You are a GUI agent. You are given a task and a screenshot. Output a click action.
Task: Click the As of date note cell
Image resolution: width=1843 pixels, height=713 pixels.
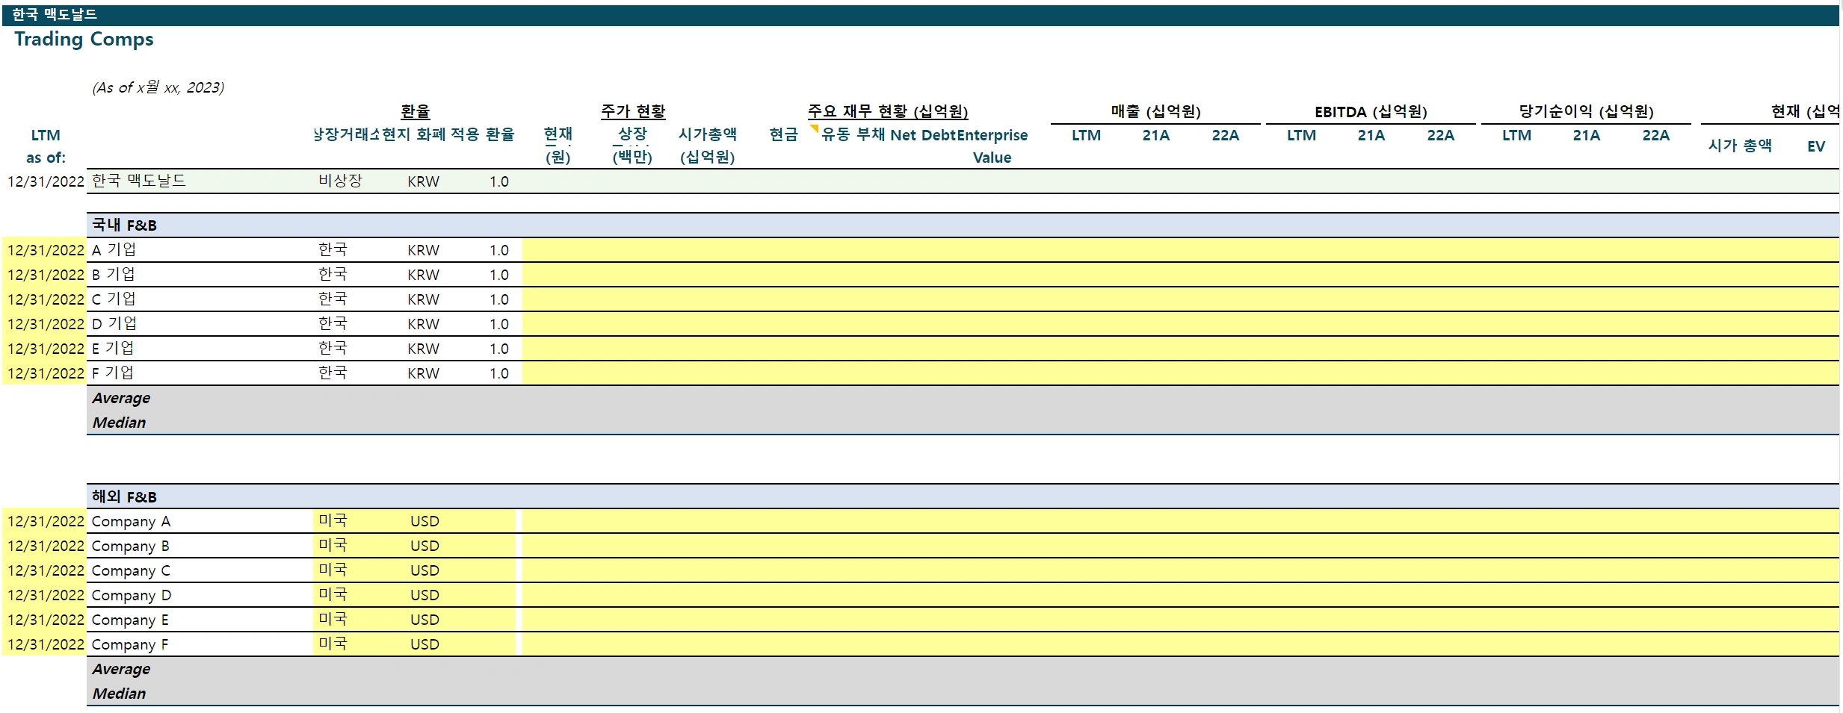158,88
